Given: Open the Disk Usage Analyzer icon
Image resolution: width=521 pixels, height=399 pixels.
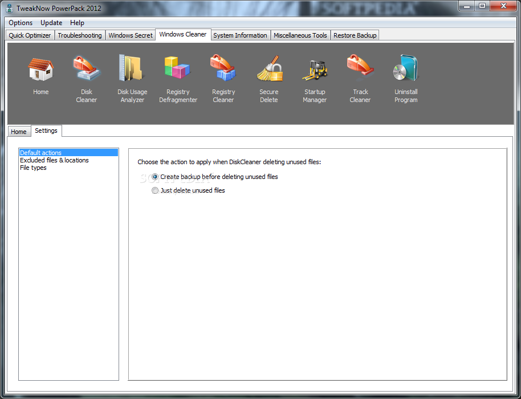Looking at the screenshot, I should pos(132,68).
